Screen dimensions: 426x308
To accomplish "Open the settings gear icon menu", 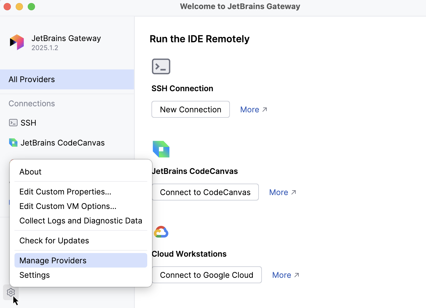I will coord(11,292).
